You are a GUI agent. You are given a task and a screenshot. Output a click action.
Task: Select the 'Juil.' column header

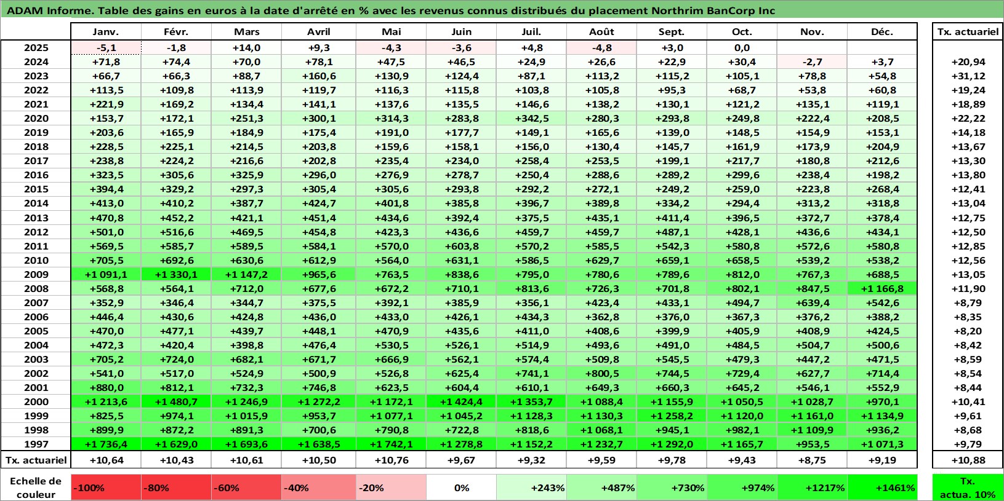(x=531, y=32)
